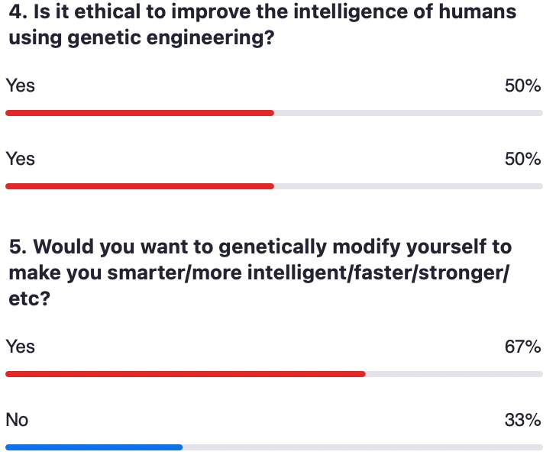The image size is (556, 455).
Task: Click the 33% result value
Action: click(522, 420)
